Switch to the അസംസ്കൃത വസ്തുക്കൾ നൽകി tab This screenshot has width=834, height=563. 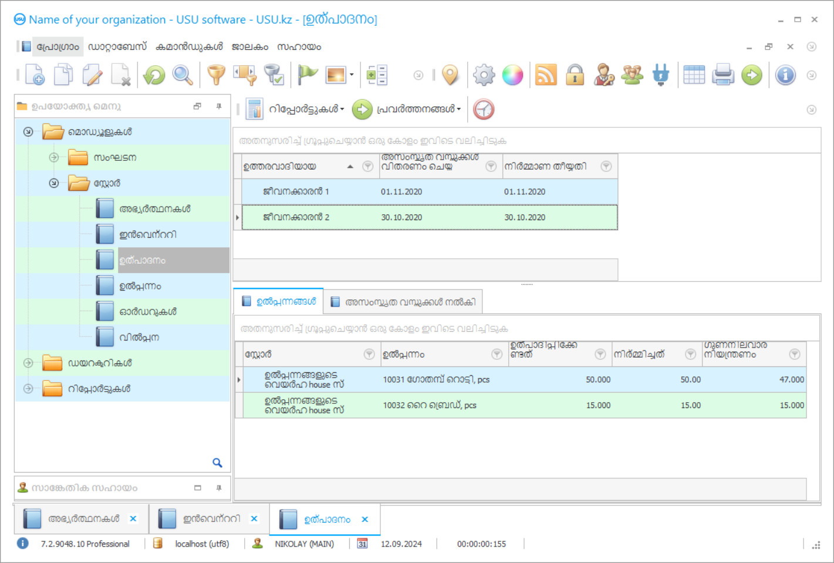403,302
